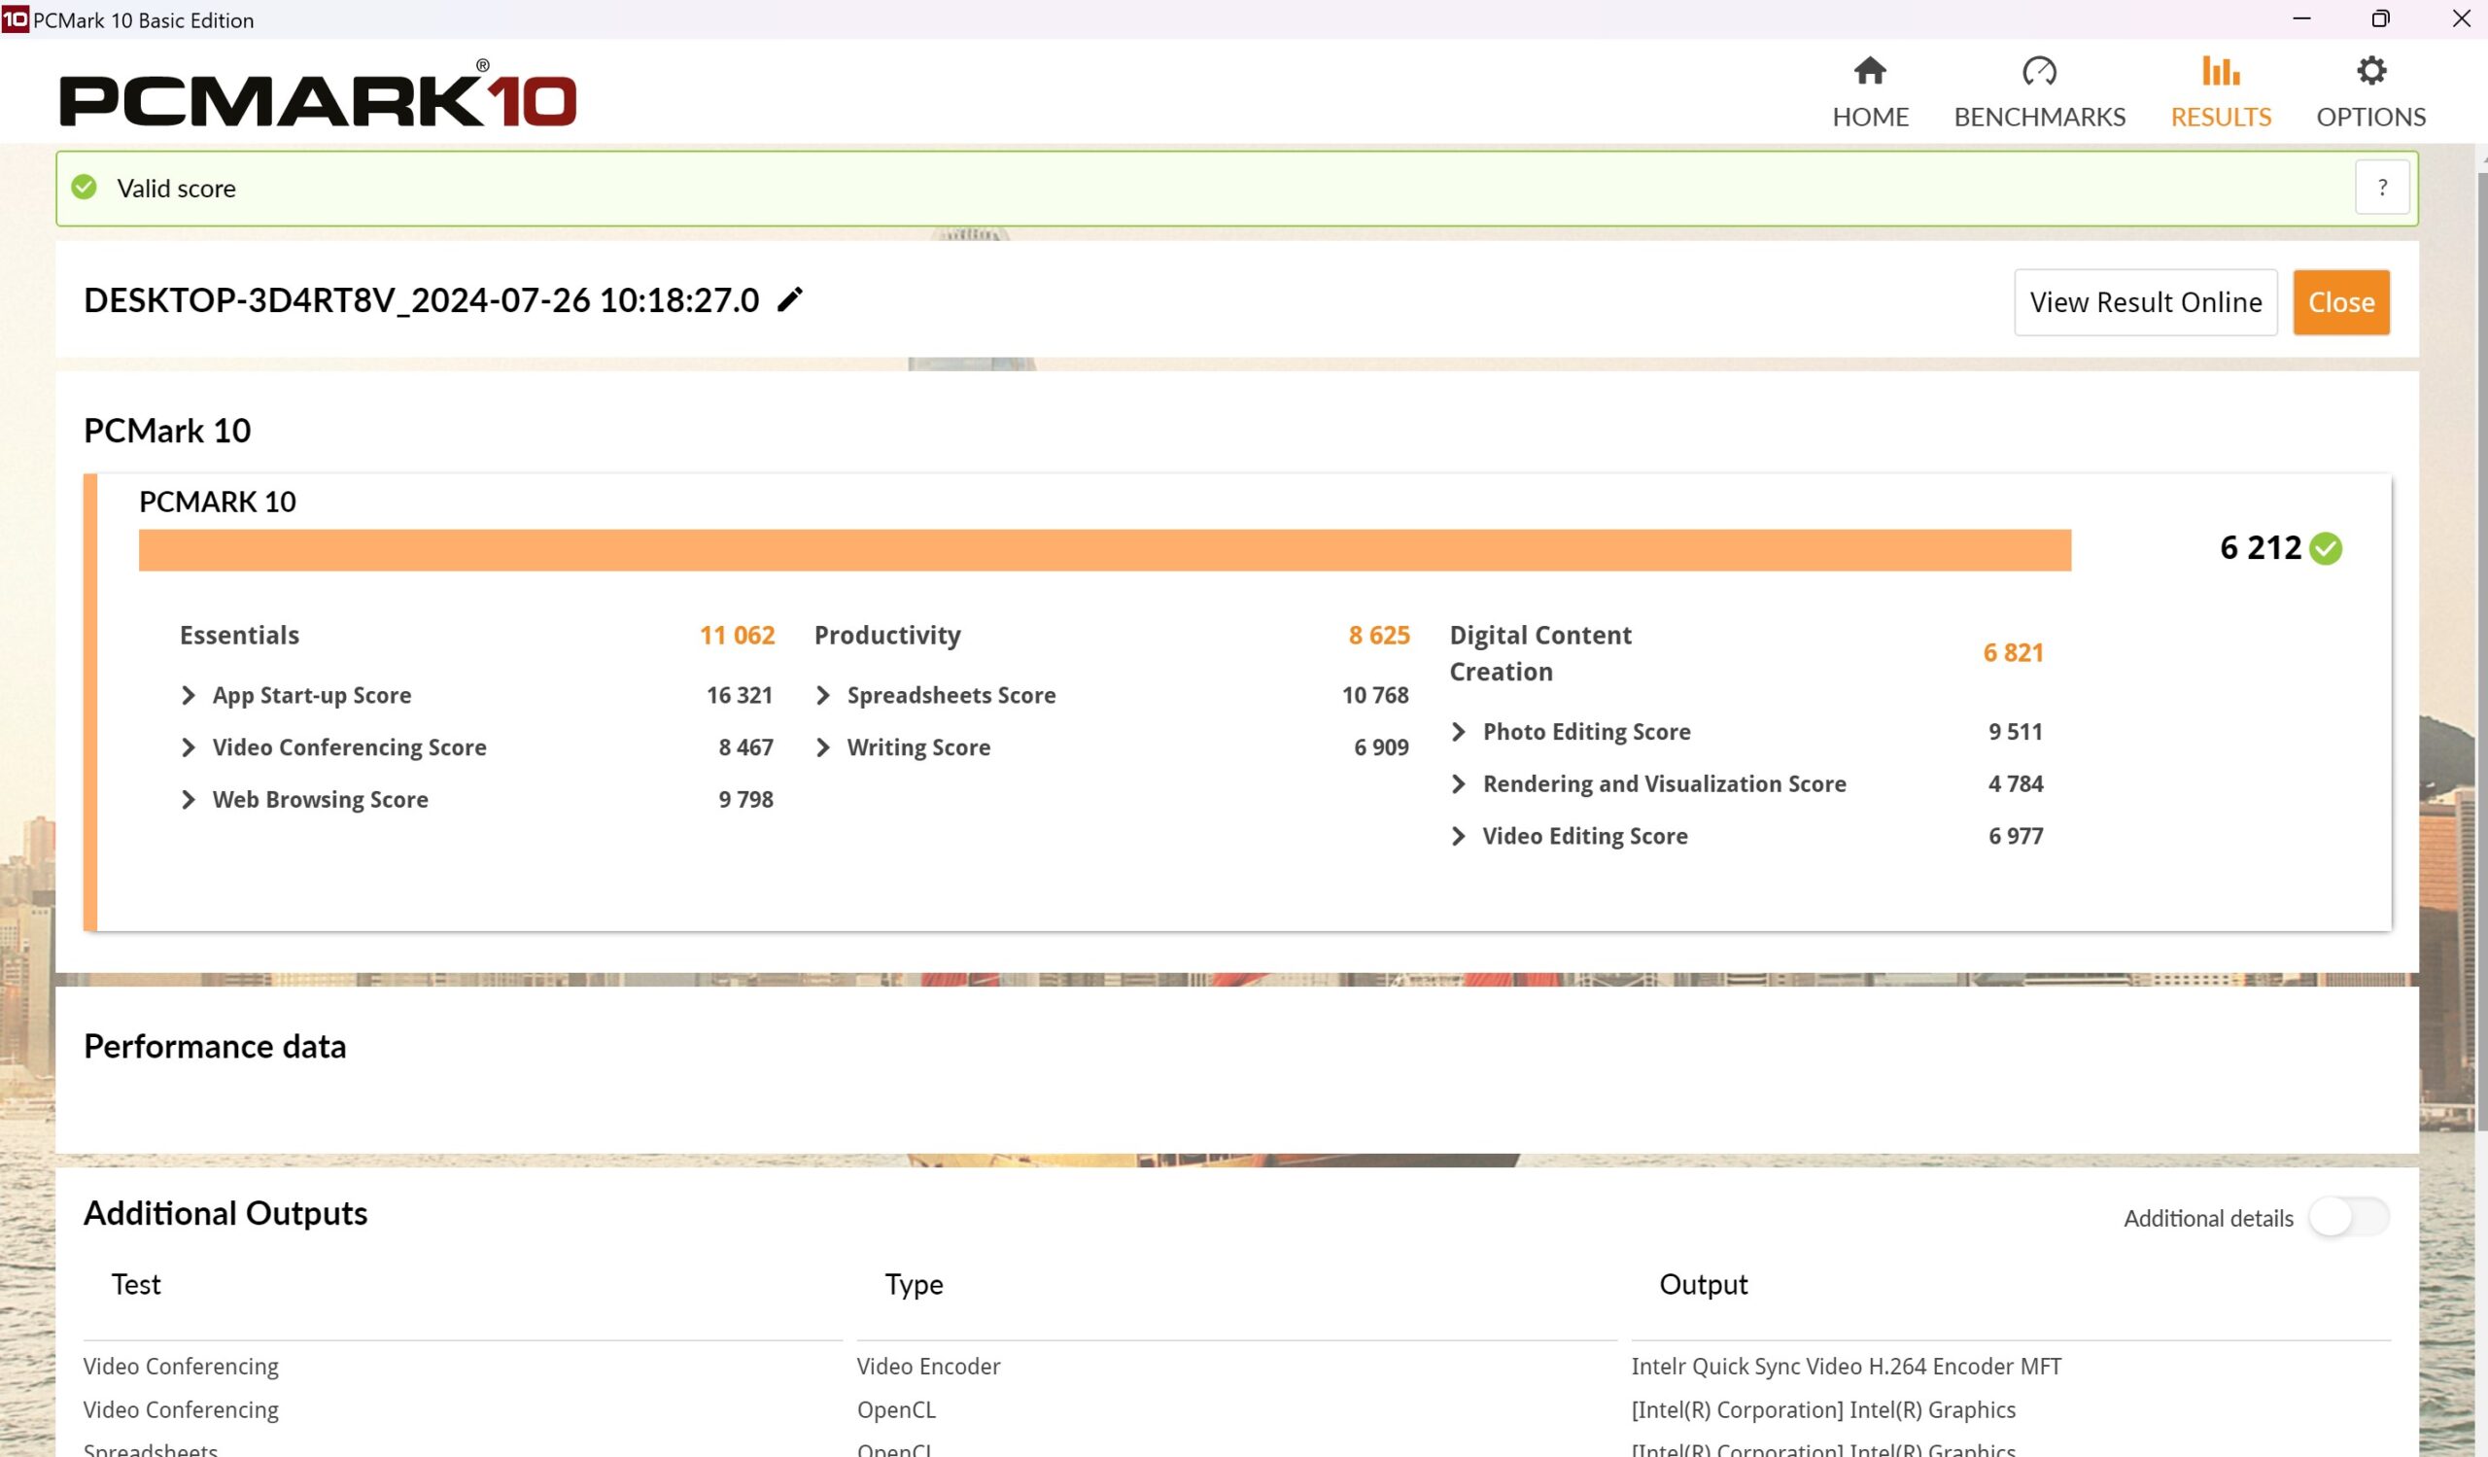Click the Photo Editing value 9 511
2488x1457 pixels.
coord(2015,733)
